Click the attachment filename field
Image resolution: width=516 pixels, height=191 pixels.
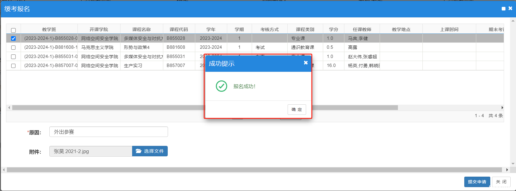point(91,151)
